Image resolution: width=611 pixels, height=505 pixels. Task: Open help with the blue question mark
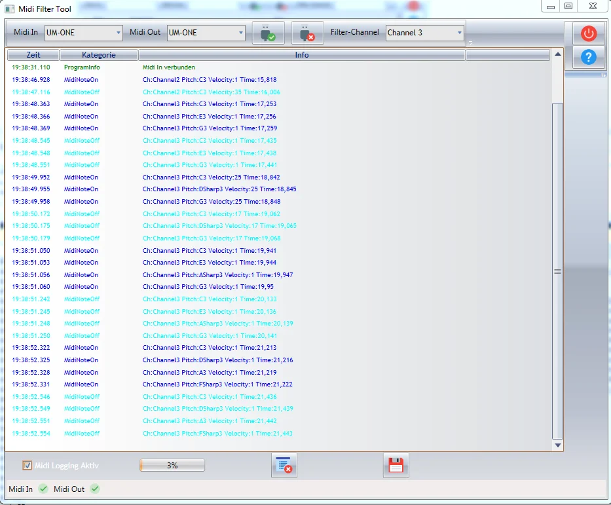click(588, 58)
